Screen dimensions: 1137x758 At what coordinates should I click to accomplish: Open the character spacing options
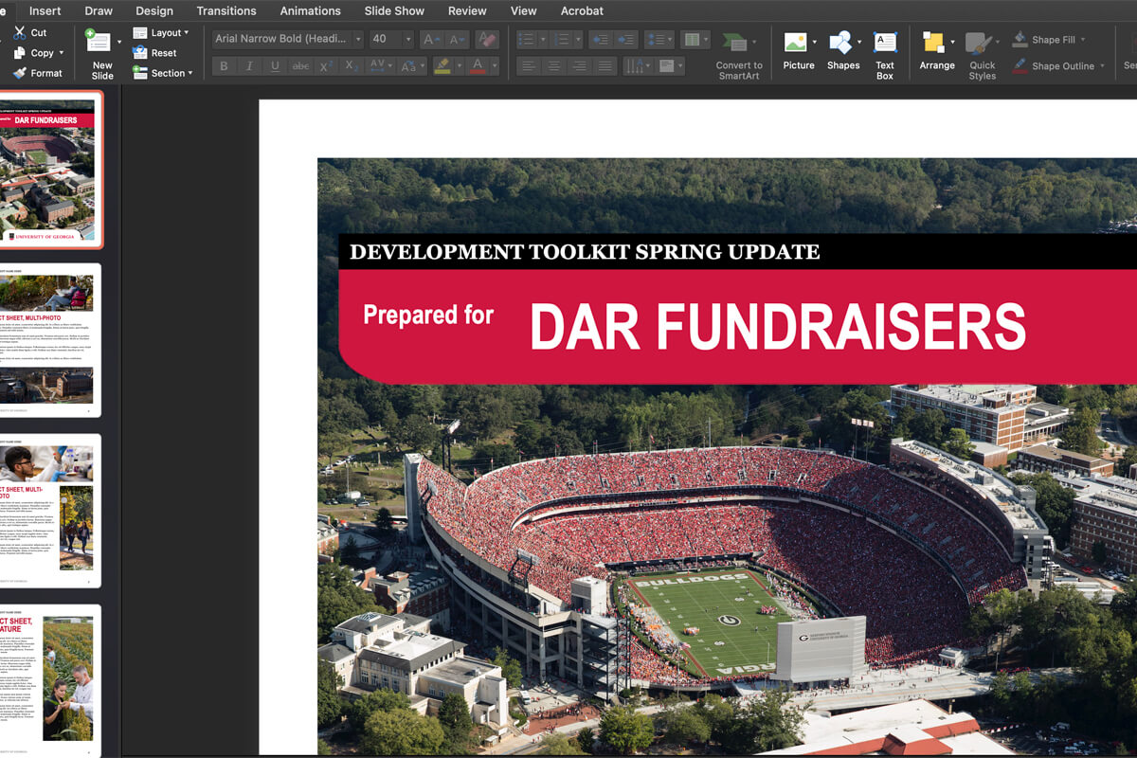[x=379, y=66]
